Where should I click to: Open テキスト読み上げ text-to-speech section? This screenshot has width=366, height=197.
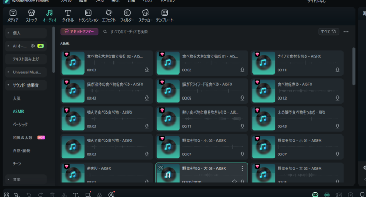pyautogui.click(x=26, y=59)
